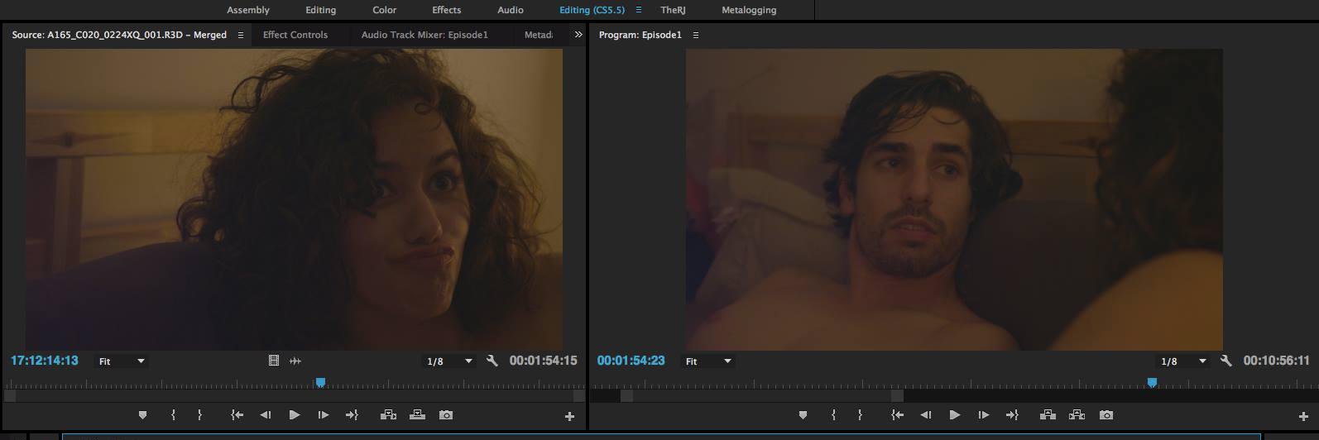Select the Source clip tab A165_C020_0224XQ_001.R3D
Screen dimensions: 1319x440
click(x=119, y=36)
